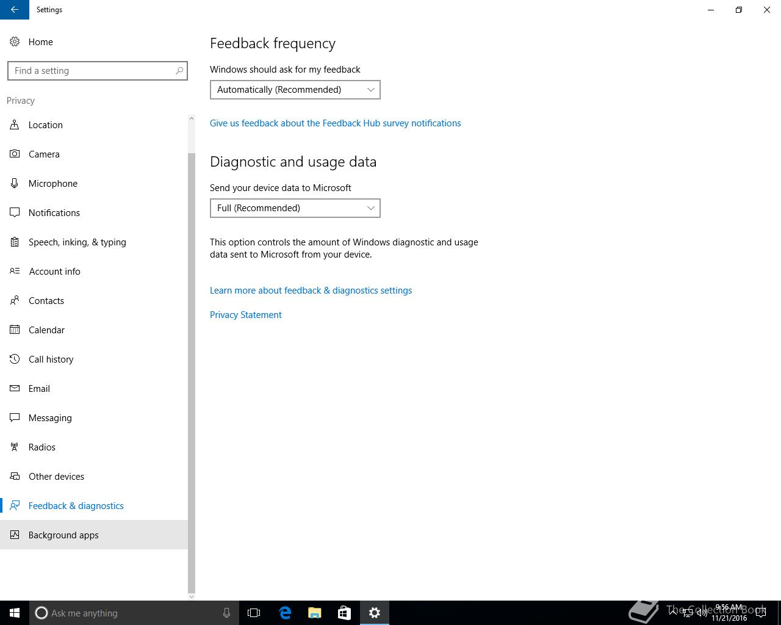Select Contacts in the sidebar
Screen dimensions: 781x625
[94, 300]
